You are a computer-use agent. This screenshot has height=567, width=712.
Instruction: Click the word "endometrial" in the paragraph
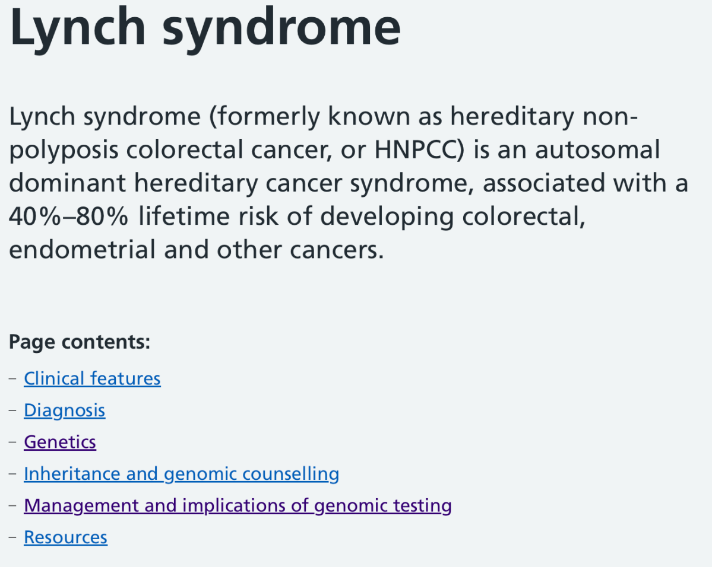pyautogui.click(x=82, y=250)
